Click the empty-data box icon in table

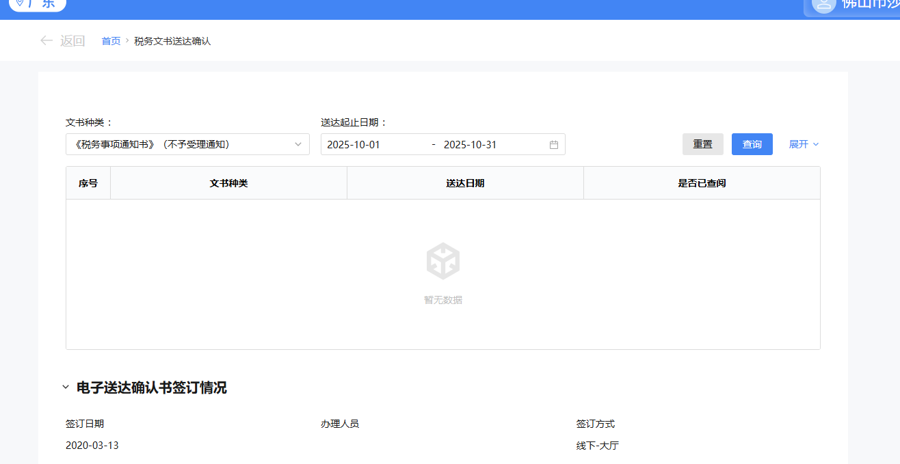(443, 261)
